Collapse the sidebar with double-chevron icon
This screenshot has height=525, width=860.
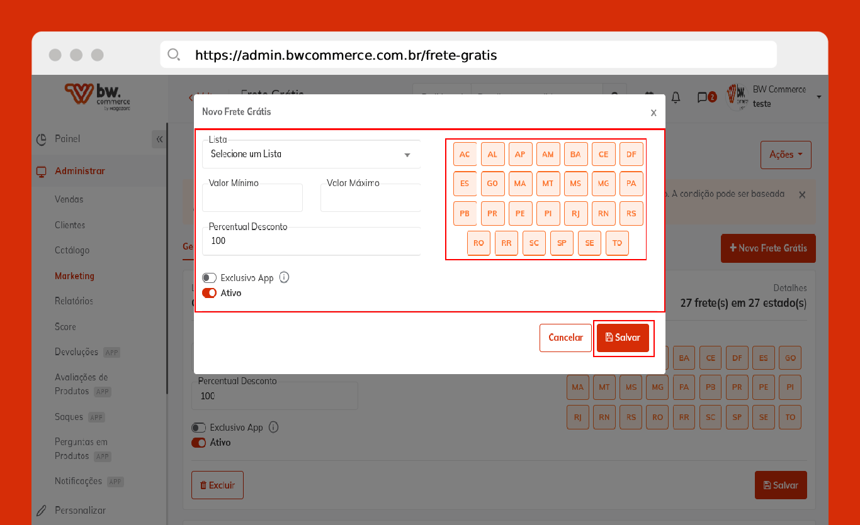159,140
